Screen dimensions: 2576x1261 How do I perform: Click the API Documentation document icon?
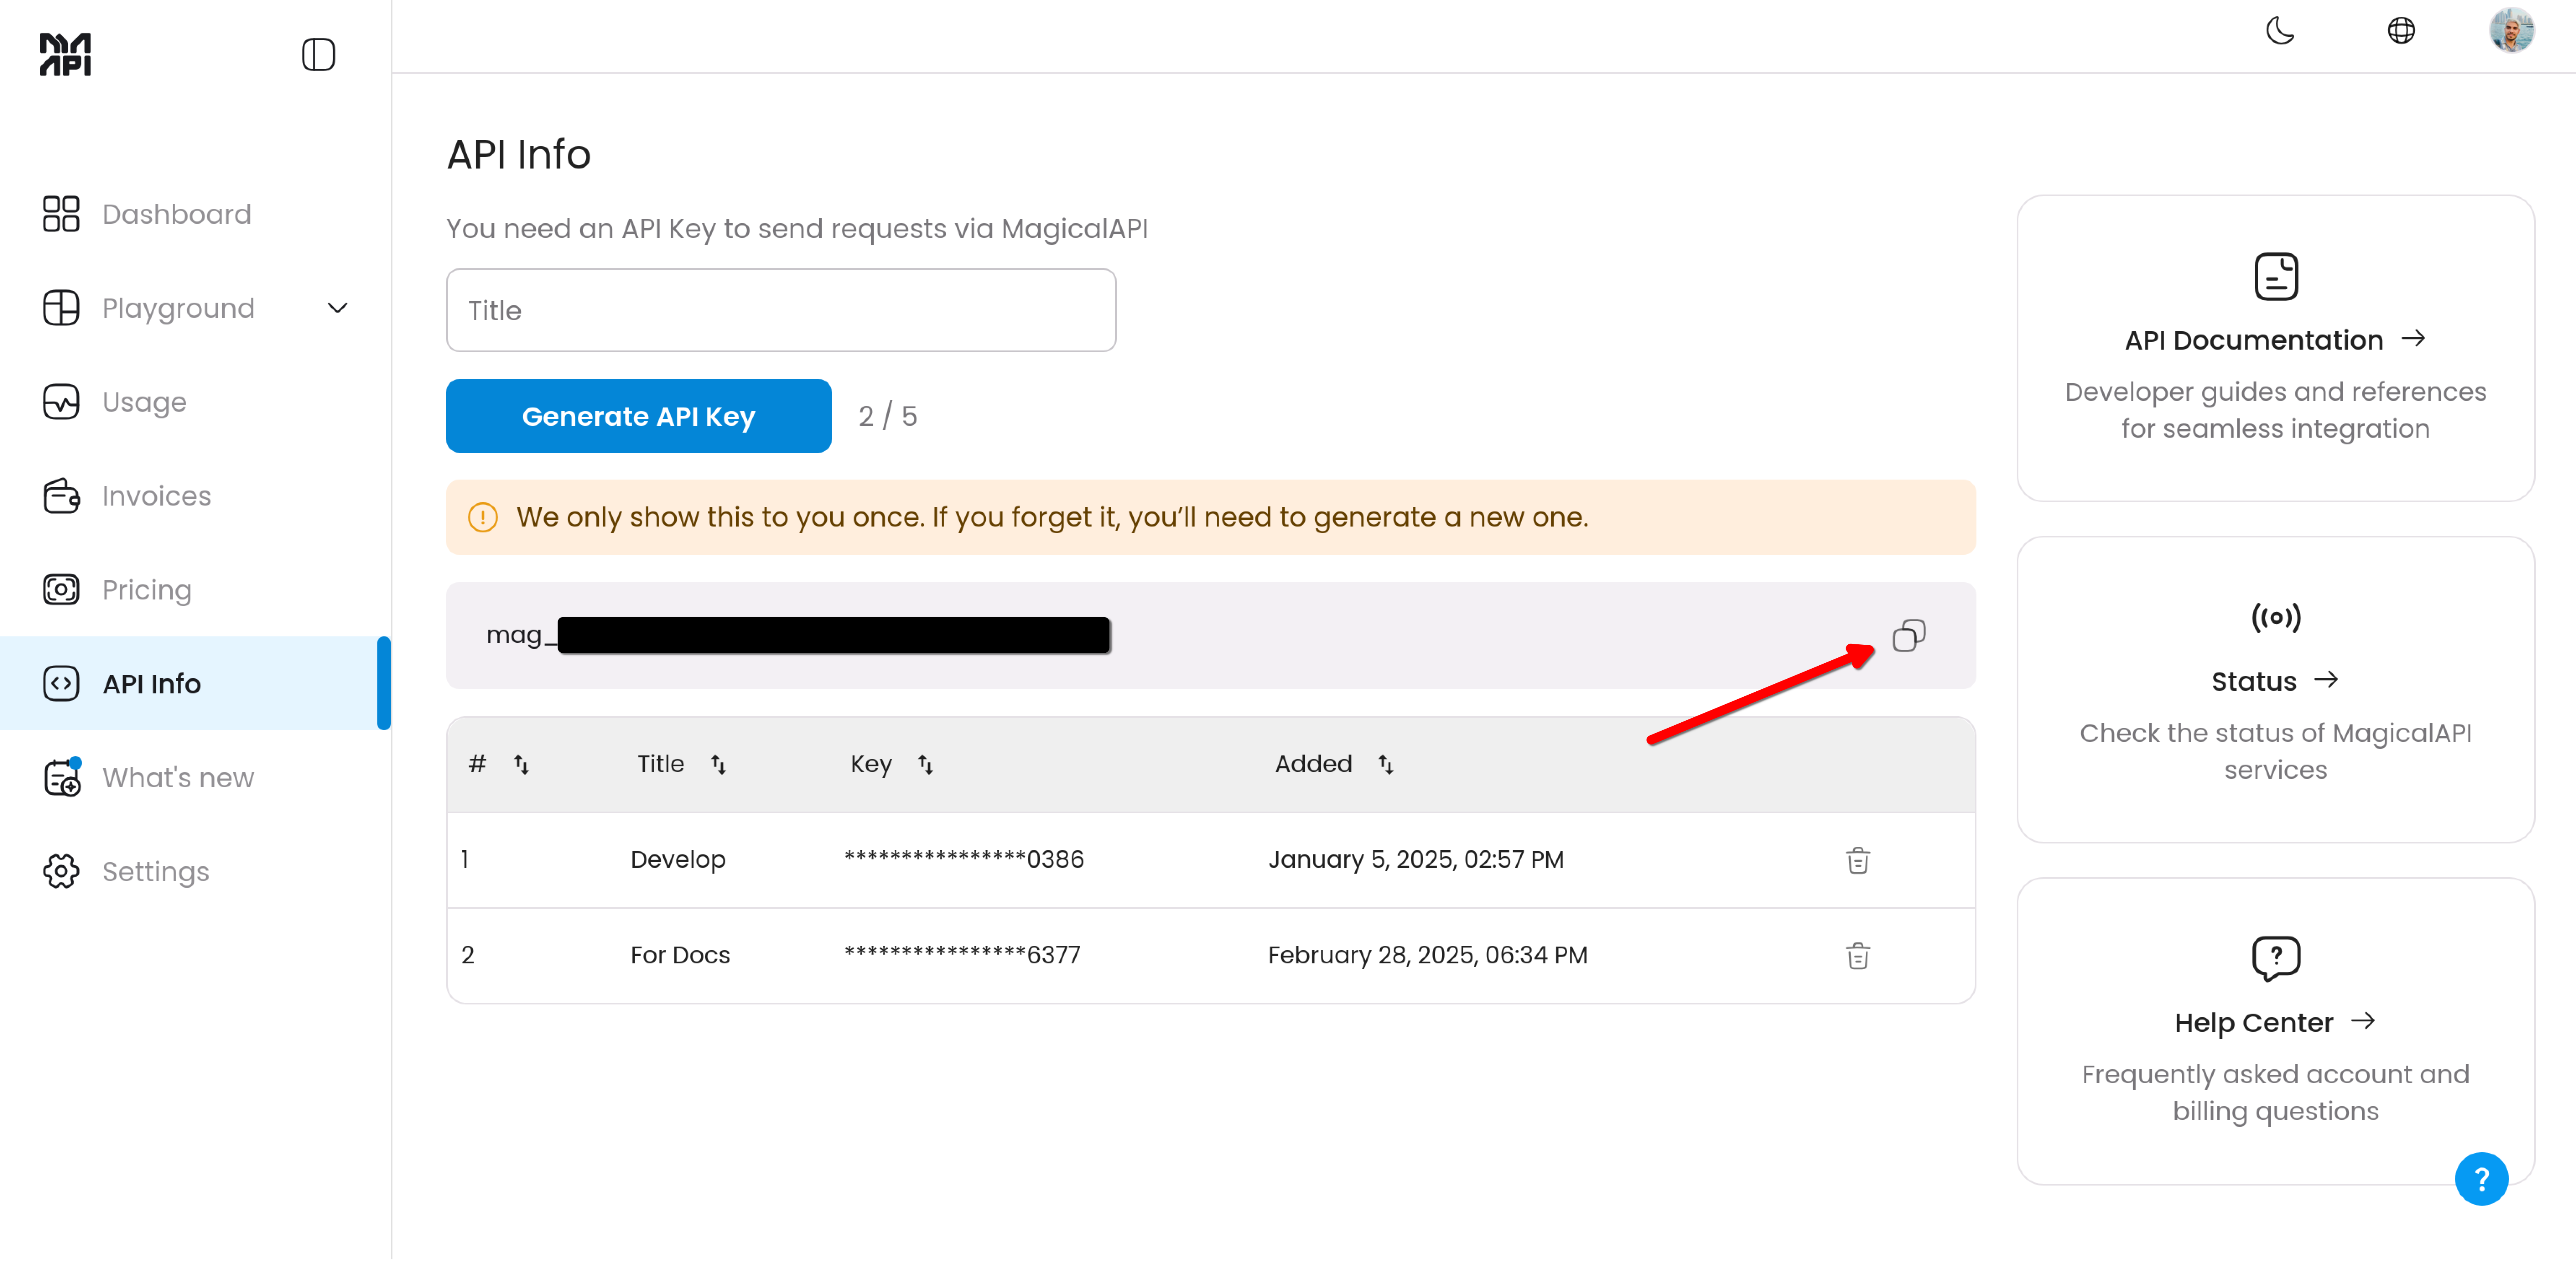2276,277
